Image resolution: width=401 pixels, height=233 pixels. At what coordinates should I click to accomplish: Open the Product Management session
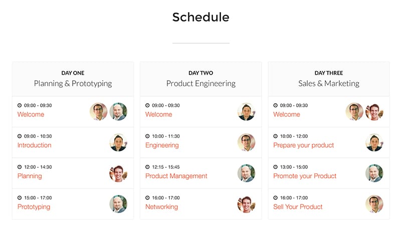click(176, 176)
